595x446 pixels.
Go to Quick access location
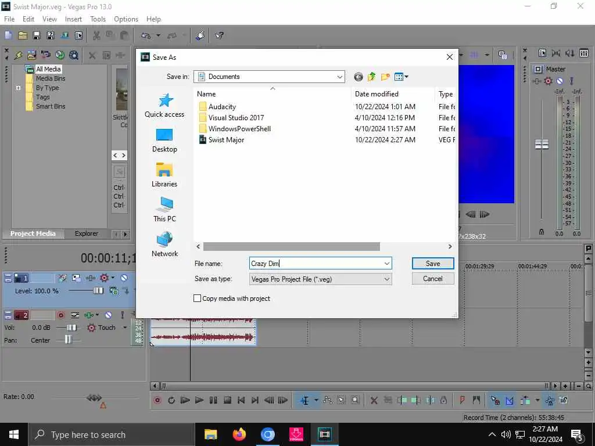(x=164, y=106)
